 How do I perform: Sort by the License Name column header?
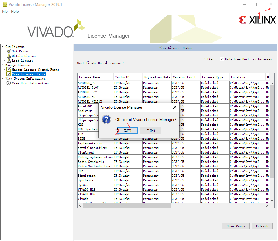coord(95,77)
